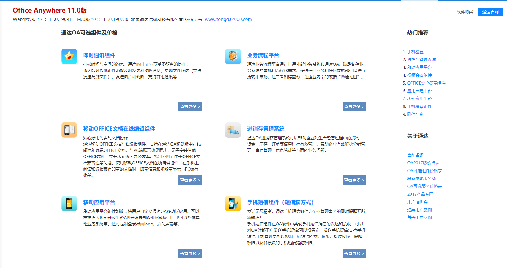The width and height of the screenshot is (507, 268).
Task: Click hot list item 3. 移动应用平台
Action: click(x=419, y=67)
